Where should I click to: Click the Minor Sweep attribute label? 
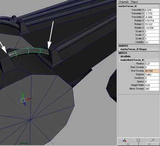coord(137,89)
